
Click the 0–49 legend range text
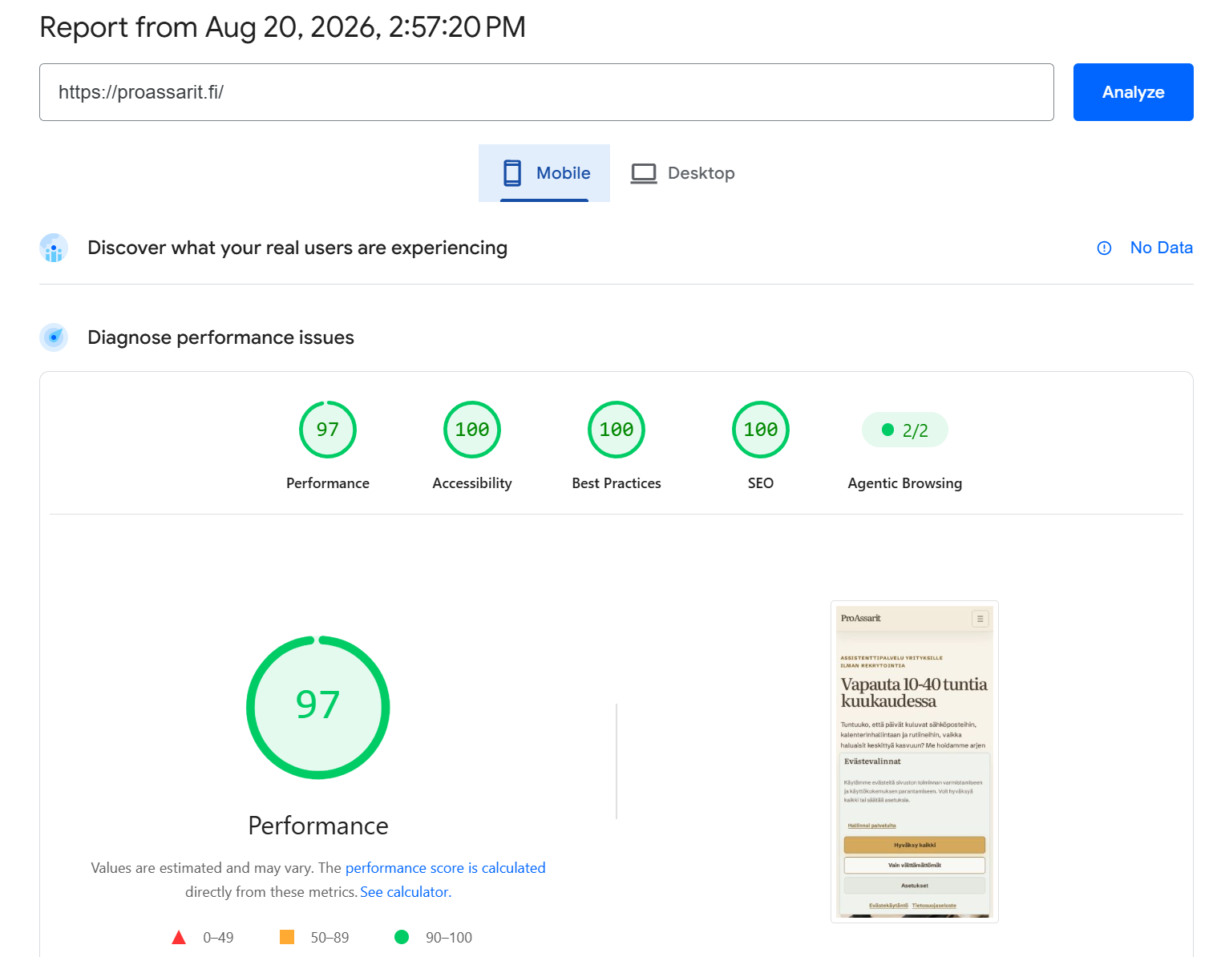coord(218,938)
